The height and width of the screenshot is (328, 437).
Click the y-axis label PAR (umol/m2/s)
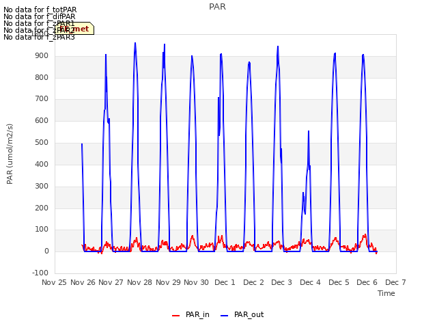[x=10, y=154]
